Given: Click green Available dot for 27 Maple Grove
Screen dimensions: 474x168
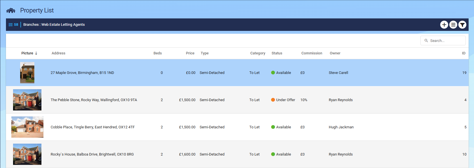Looking at the screenshot, I should click(273, 73).
